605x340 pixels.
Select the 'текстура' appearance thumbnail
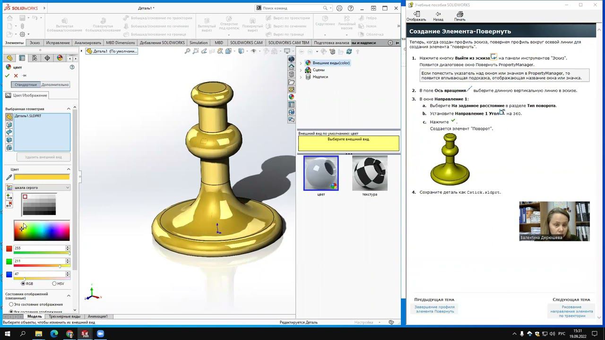tap(370, 173)
